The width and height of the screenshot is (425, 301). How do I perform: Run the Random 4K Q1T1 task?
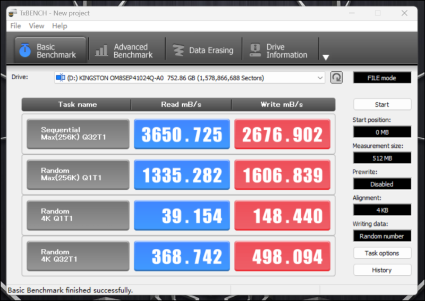78,215
